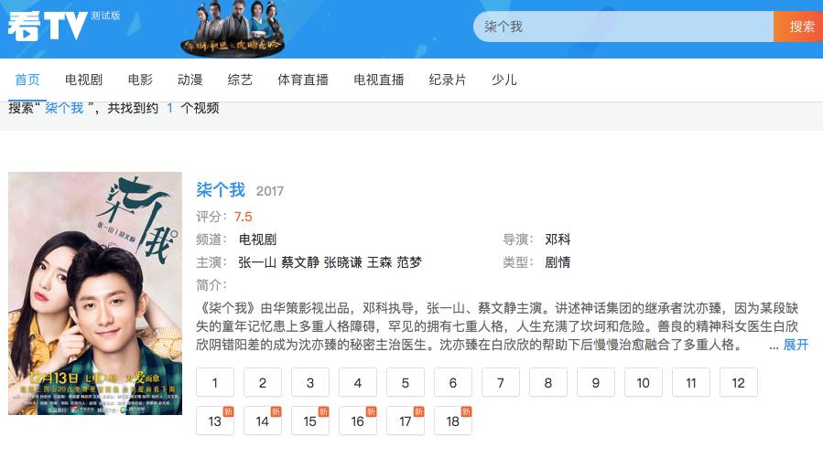
Task: Click actor name 范梦
Action: click(409, 262)
